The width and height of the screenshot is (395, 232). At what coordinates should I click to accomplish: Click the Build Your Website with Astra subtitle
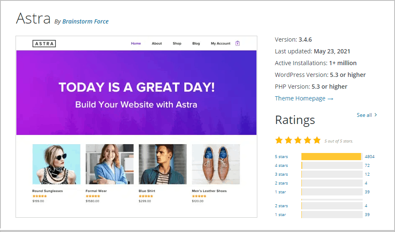click(136, 104)
